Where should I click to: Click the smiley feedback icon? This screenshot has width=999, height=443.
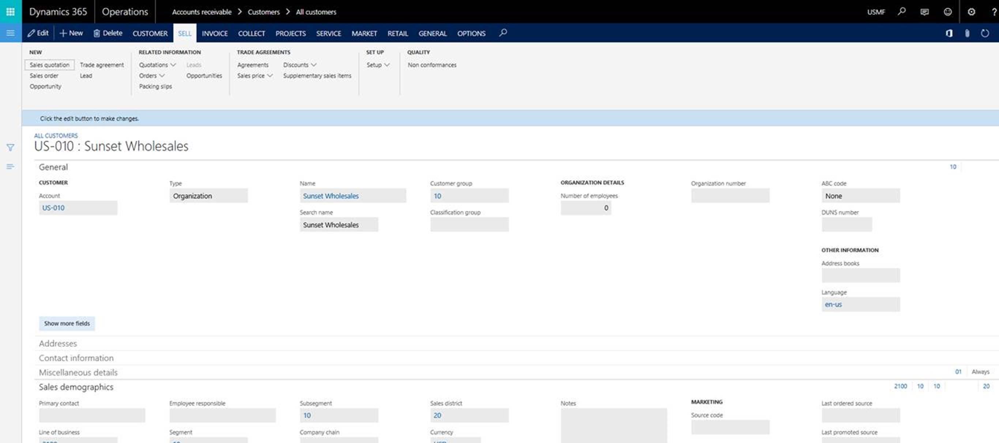947,12
